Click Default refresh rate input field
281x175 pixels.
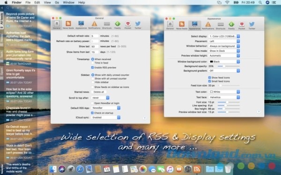click(95, 36)
